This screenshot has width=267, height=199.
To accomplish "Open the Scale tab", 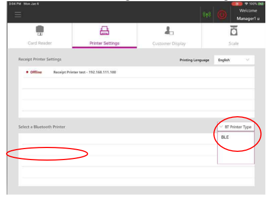I will 234,36.
